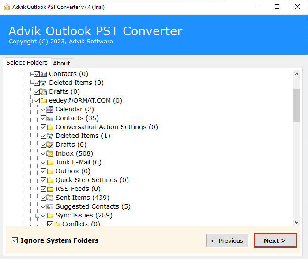Click the vertical scrollbar thumb
This screenshot has width=308, height=259.
tap(297, 105)
